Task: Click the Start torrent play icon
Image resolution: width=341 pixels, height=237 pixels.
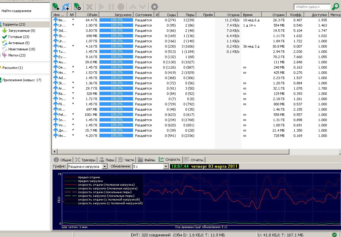Action: click(101, 7)
